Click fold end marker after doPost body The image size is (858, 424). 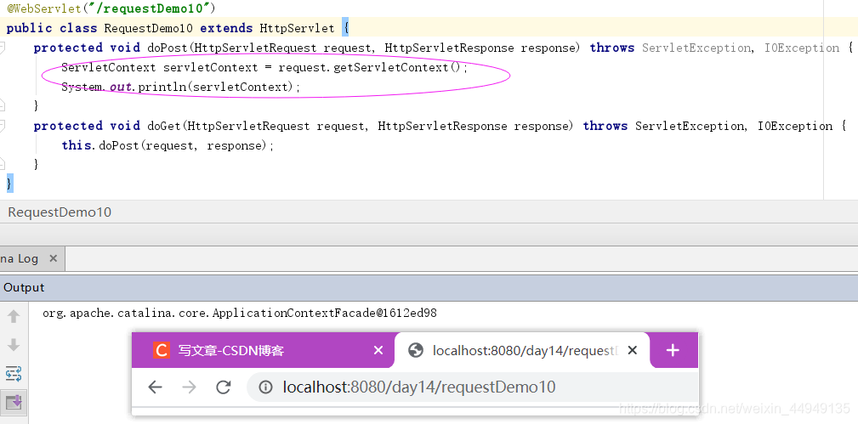click(x=3, y=106)
